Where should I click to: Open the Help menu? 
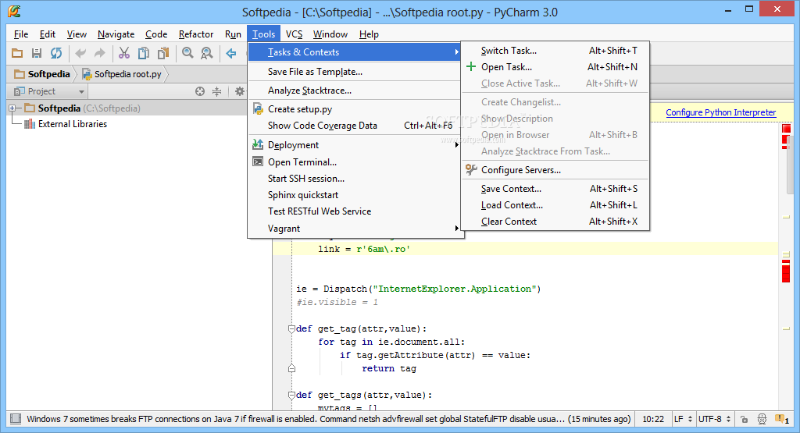(x=369, y=34)
